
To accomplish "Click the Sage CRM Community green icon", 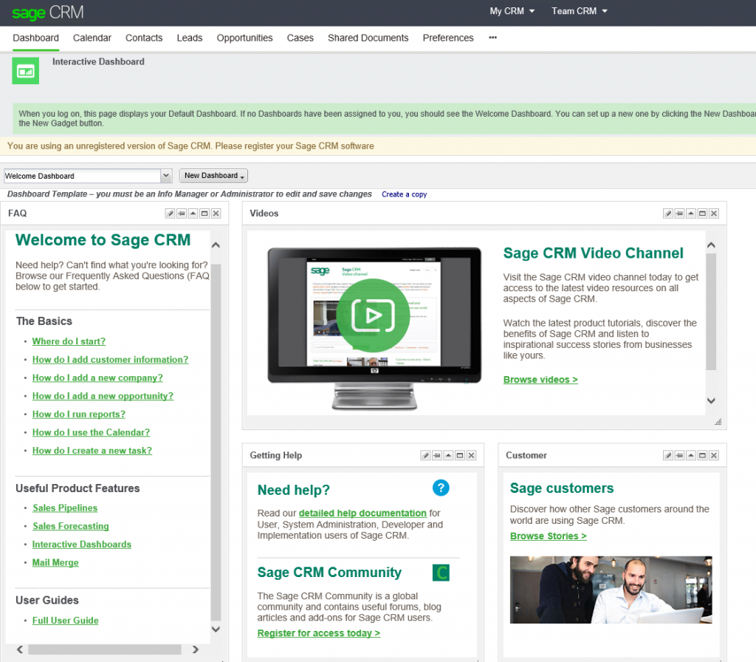I will click(441, 572).
